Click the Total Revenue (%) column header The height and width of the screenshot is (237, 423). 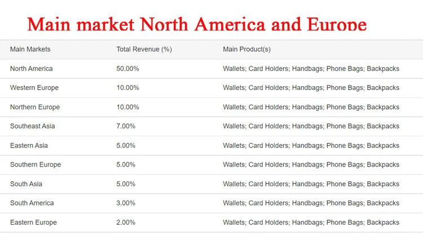144,50
